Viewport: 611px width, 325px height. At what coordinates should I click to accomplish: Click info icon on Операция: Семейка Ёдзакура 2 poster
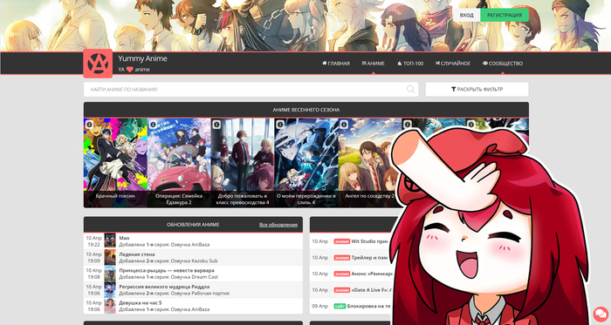(x=153, y=125)
